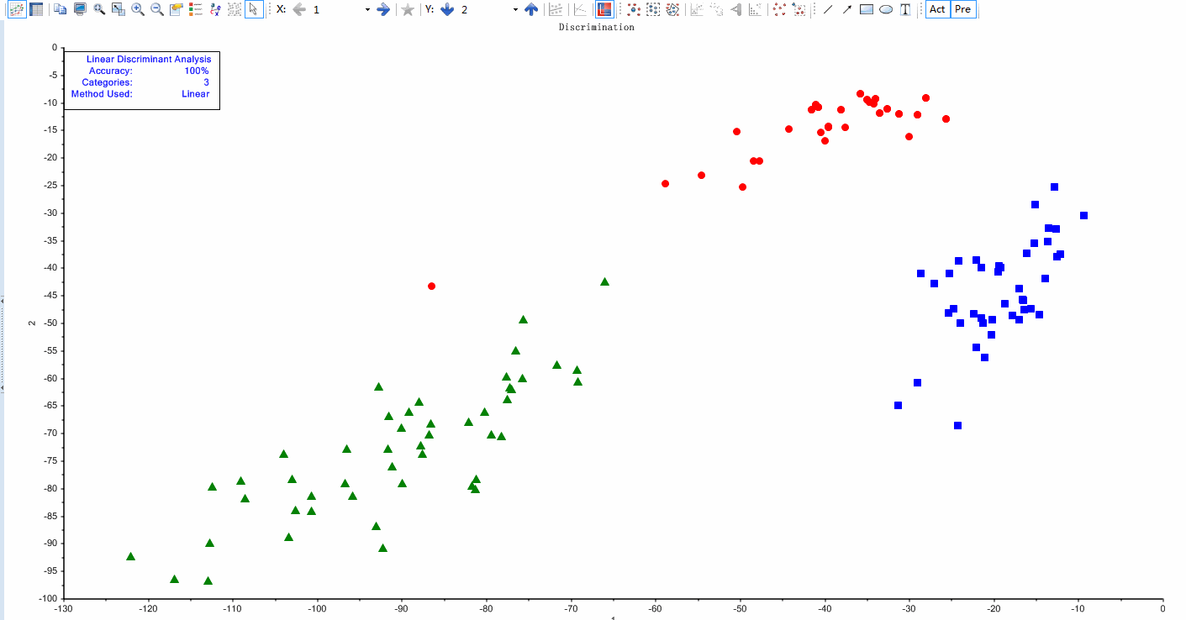Select the ellipse drawing tool
Viewport: 1186px width, 620px height.
point(886,9)
